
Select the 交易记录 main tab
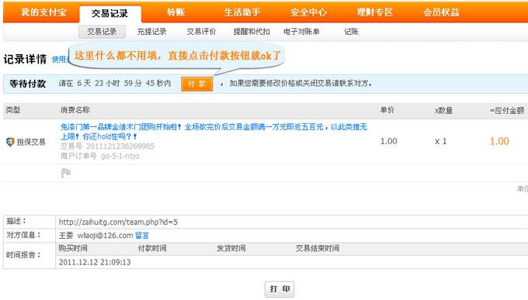[x=109, y=13]
